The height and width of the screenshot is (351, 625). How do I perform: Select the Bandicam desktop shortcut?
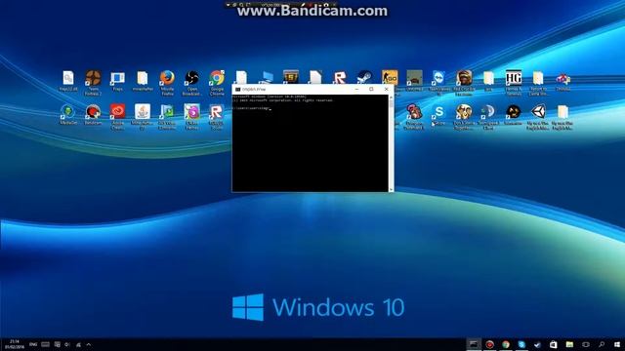(93, 115)
